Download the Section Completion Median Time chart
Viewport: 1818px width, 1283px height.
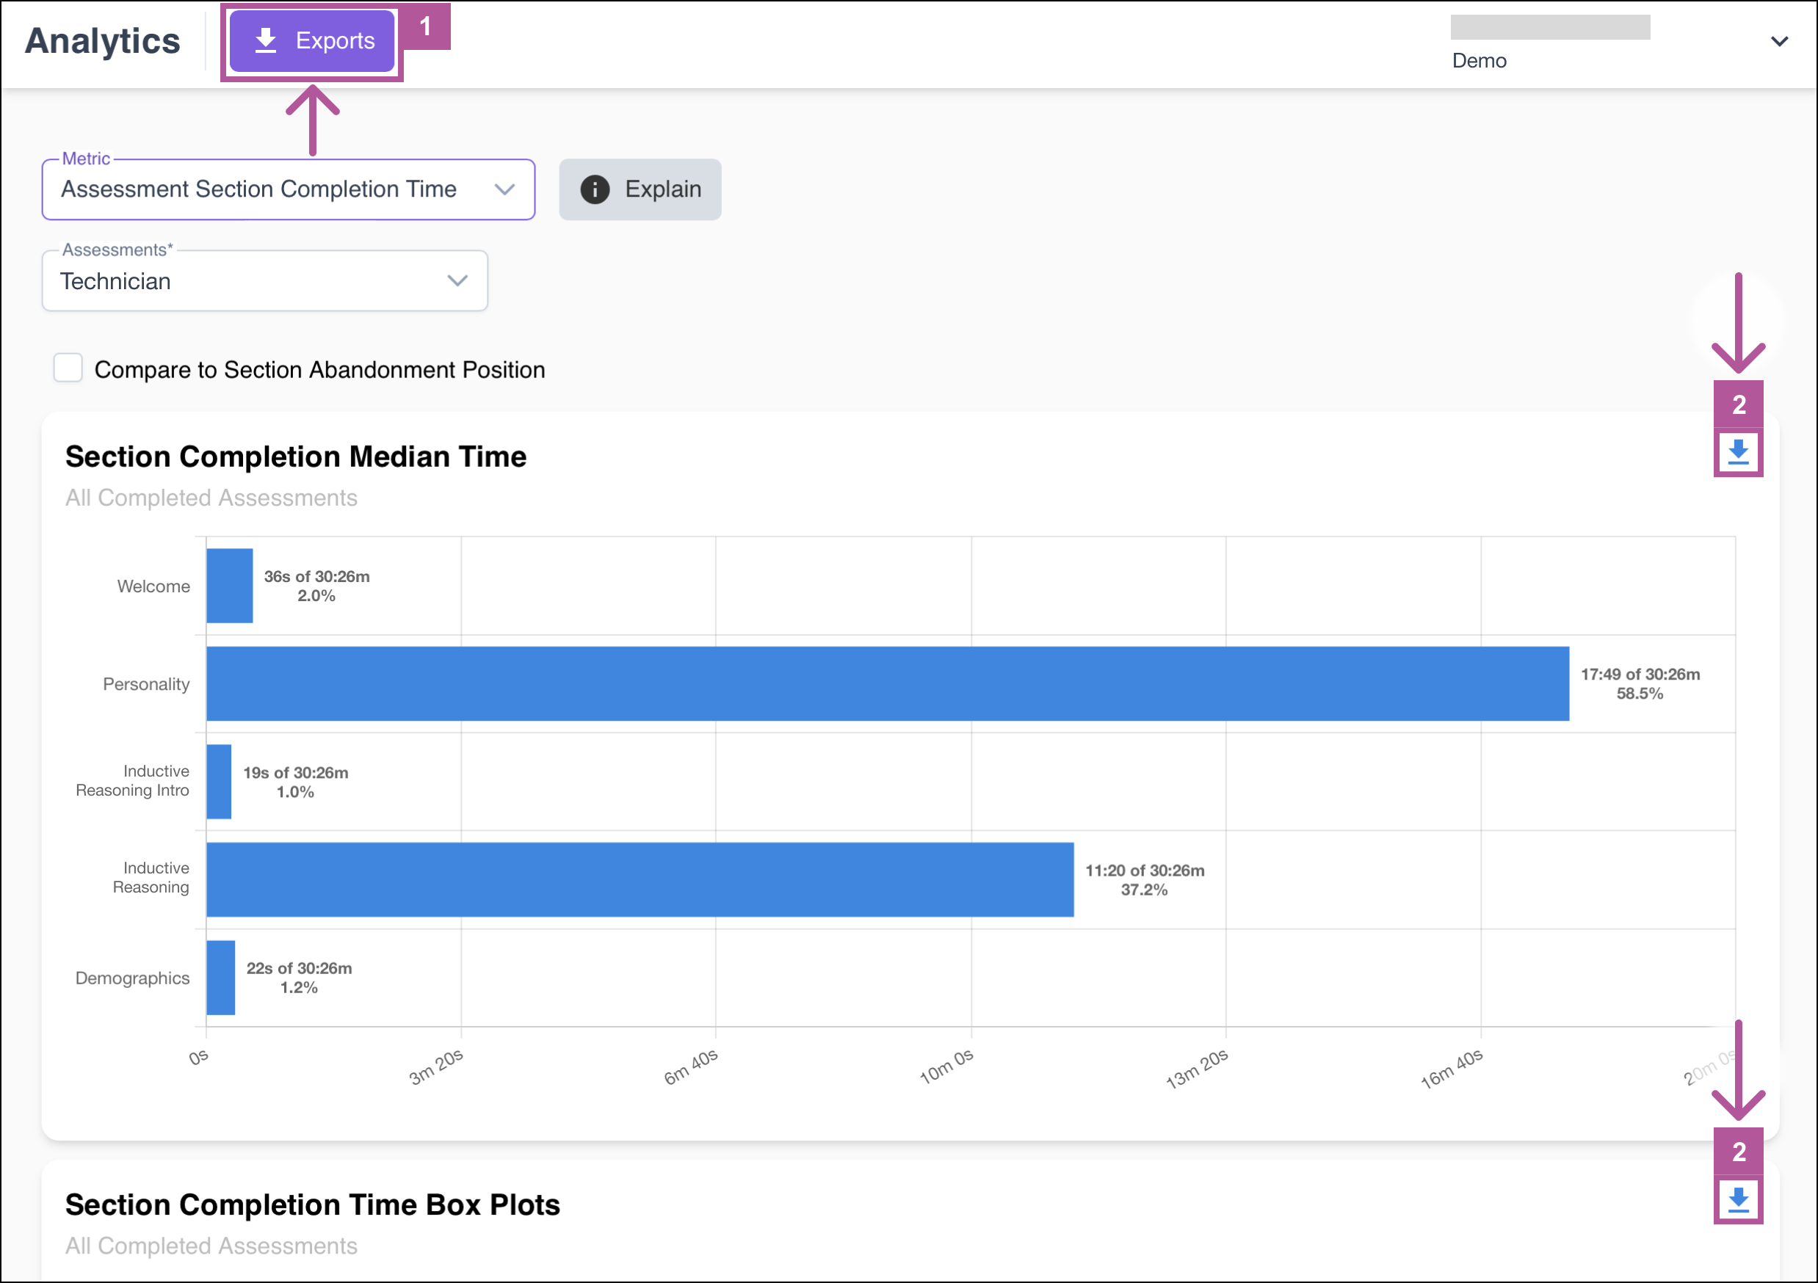pos(1738,452)
